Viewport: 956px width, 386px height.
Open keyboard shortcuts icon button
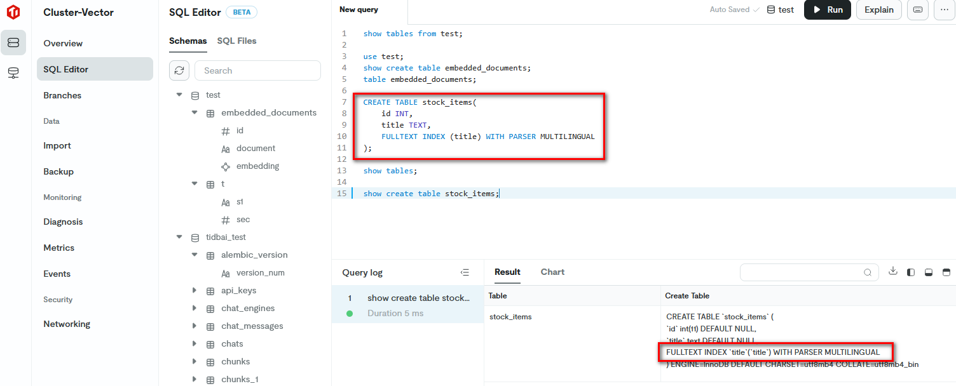918,10
